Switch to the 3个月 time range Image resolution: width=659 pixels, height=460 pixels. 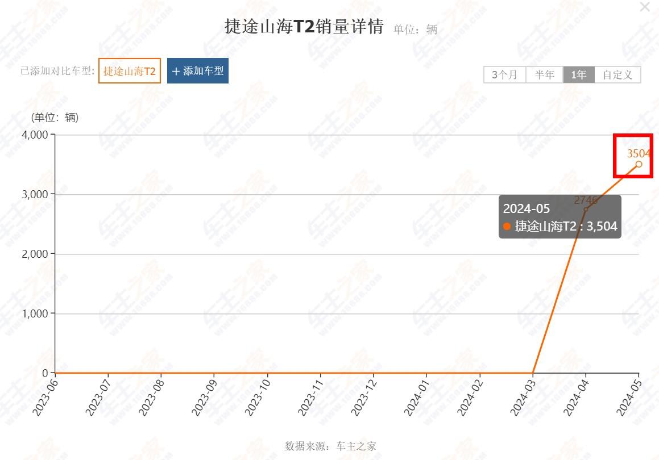pos(505,75)
